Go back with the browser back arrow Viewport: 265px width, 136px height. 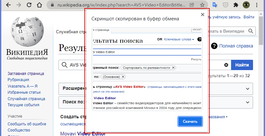click(8, 5)
